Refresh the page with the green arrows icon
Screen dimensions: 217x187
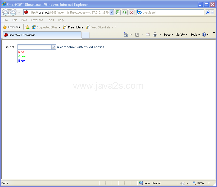tap(125, 12)
